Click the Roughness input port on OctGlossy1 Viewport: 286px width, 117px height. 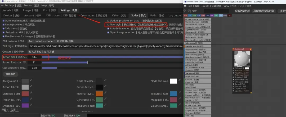(x=234, y=73)
